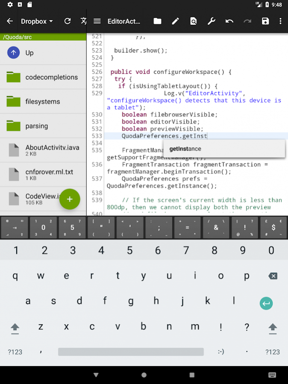Toggle the left shift key

click(x=15, y=327)
